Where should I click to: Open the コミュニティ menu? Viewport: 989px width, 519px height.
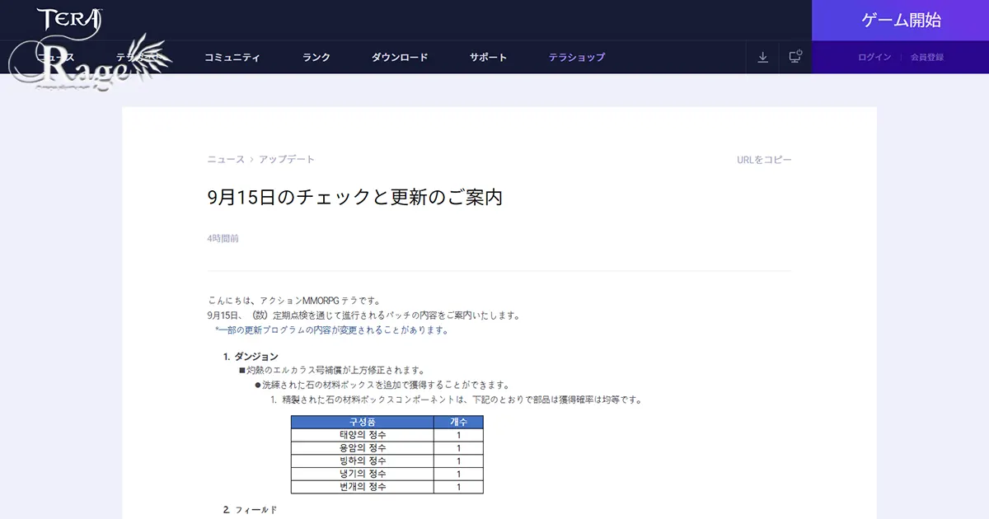(232, 58)
